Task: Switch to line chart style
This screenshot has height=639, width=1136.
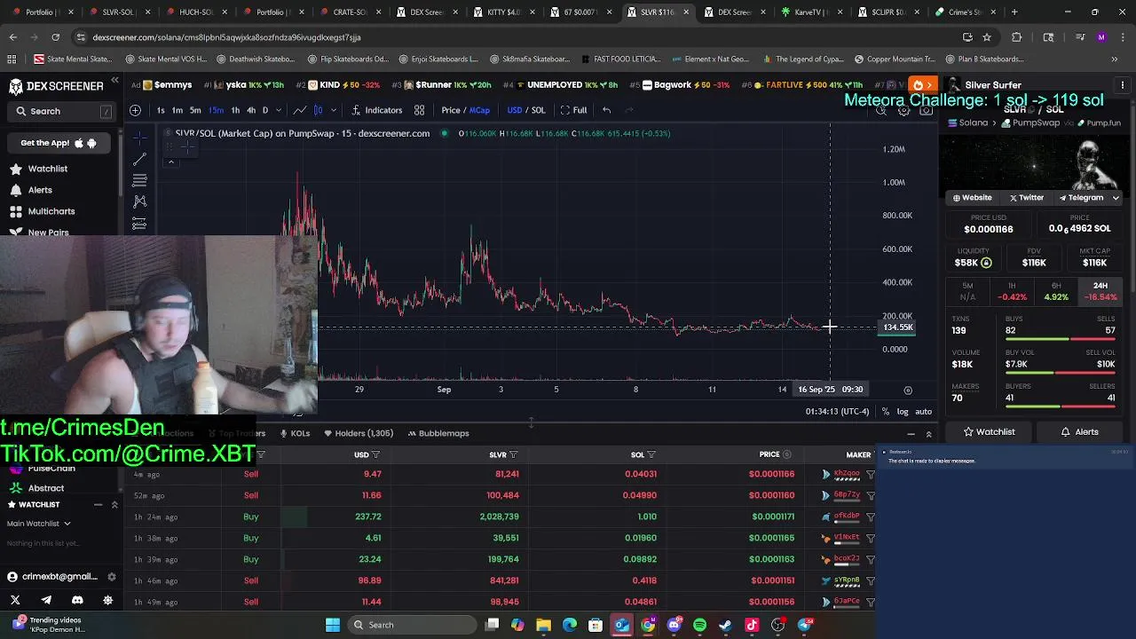Action: tap(300, 110)
